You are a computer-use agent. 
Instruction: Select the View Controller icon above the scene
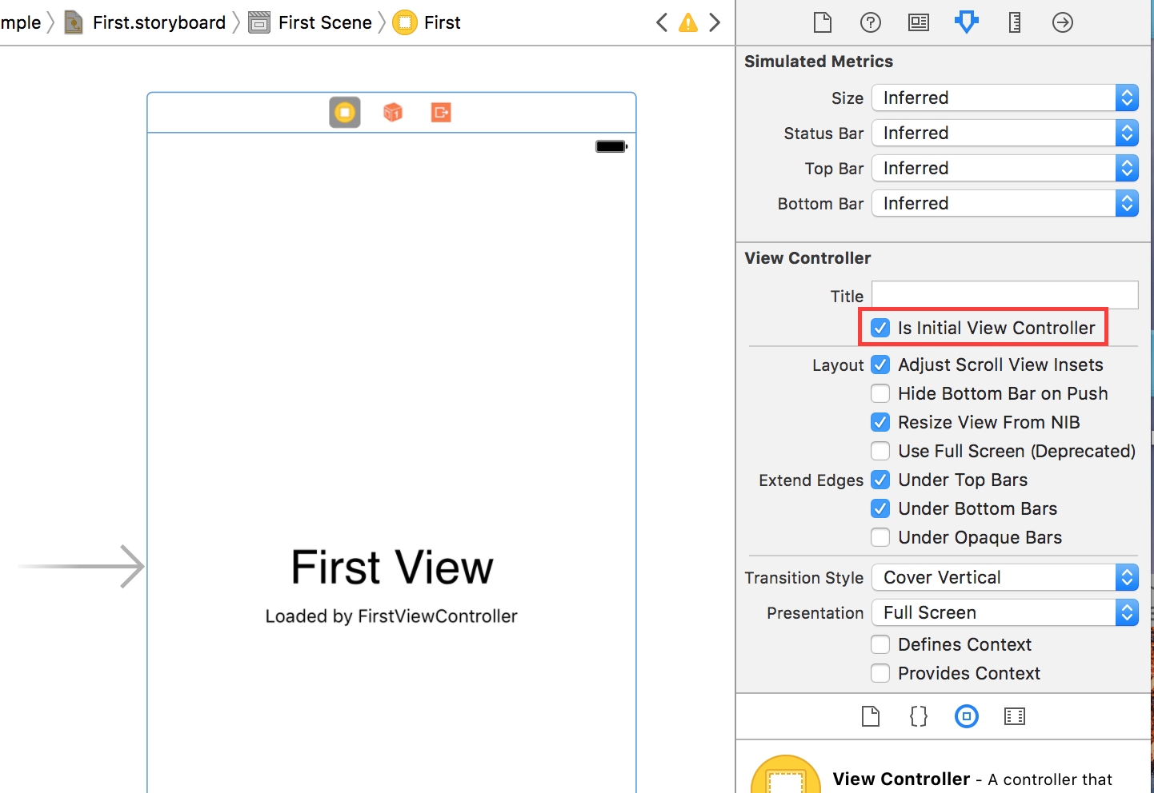[344, 112]
